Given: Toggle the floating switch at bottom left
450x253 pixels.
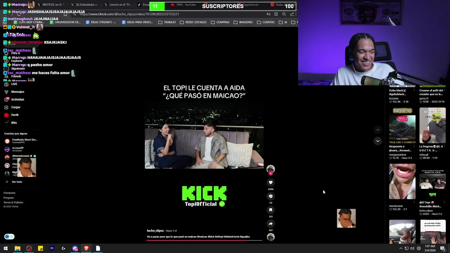Looking at the screenshot, I should tap(9, 236).
